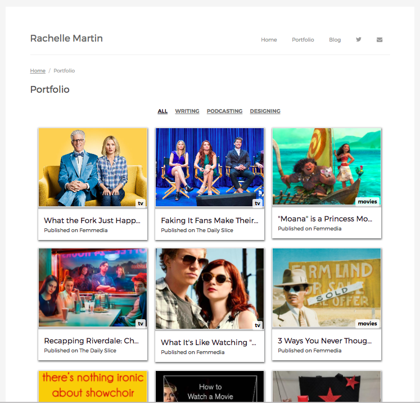Click title What the Fork Just Happ...

tap(92, 220)
